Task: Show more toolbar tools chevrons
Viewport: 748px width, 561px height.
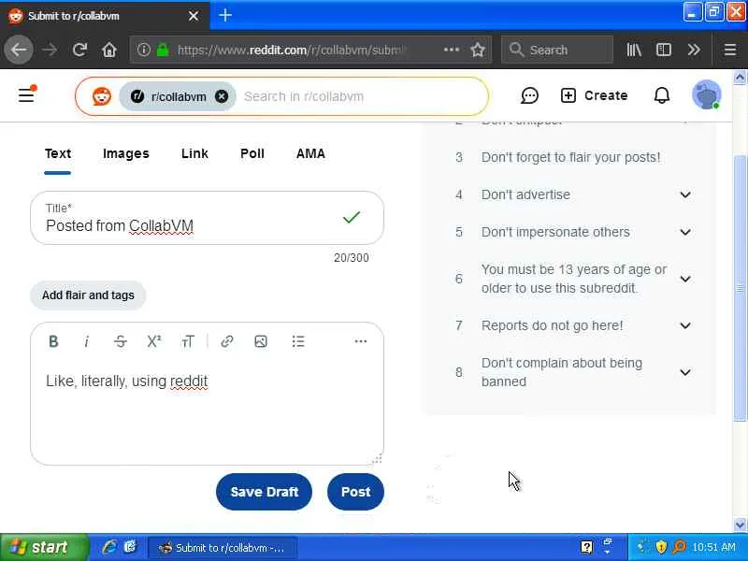Action: 694,50
